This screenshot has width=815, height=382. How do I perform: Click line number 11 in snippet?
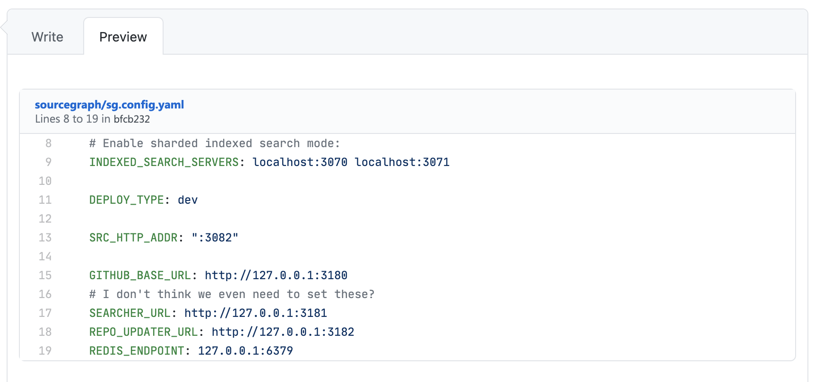(x=45, y=200)
